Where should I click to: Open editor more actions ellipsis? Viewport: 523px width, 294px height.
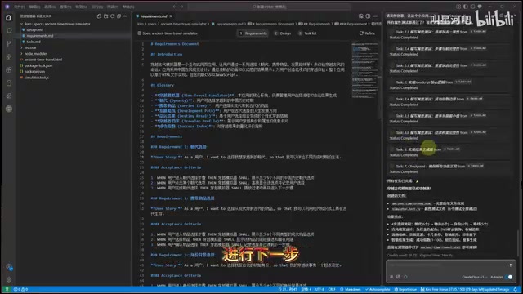pyautogui.click(x=375, y=16)
